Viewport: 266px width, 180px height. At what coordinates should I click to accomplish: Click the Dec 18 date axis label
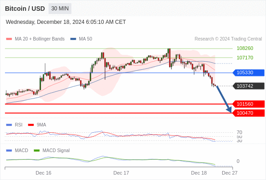pos(199,173)
